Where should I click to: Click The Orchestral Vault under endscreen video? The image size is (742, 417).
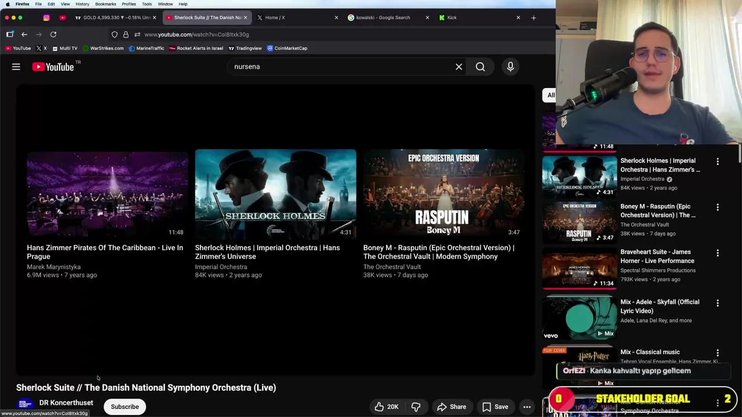pos(392,267)
